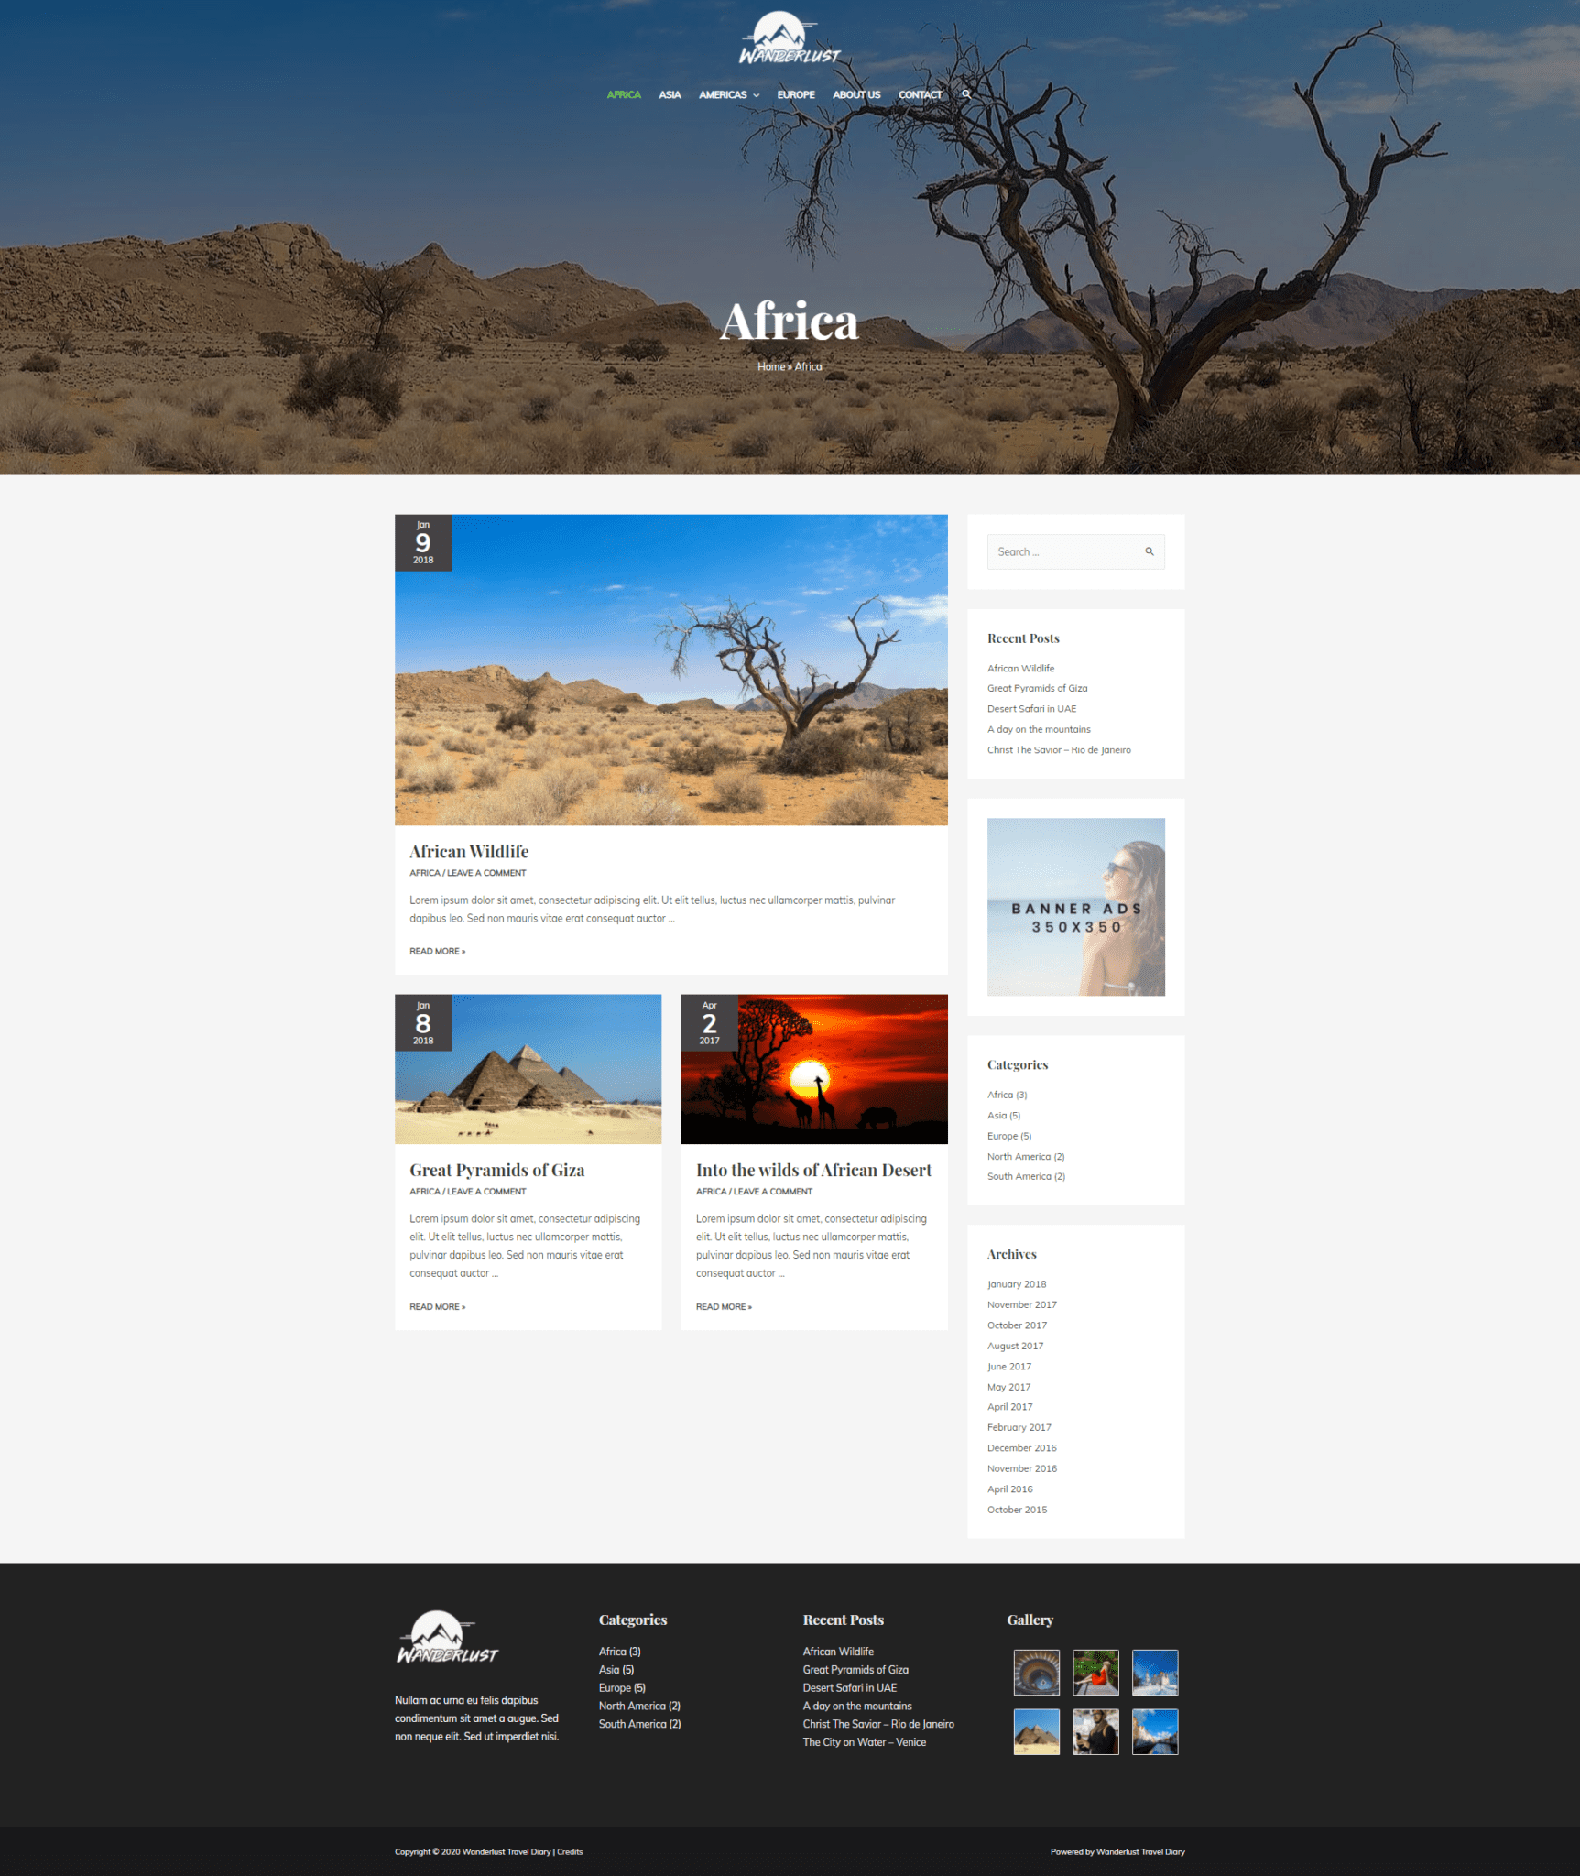This screenshot has height=1876, width=1580.
Task: Select sidebar category Africa (3)
Action: coord(1007,1095)
